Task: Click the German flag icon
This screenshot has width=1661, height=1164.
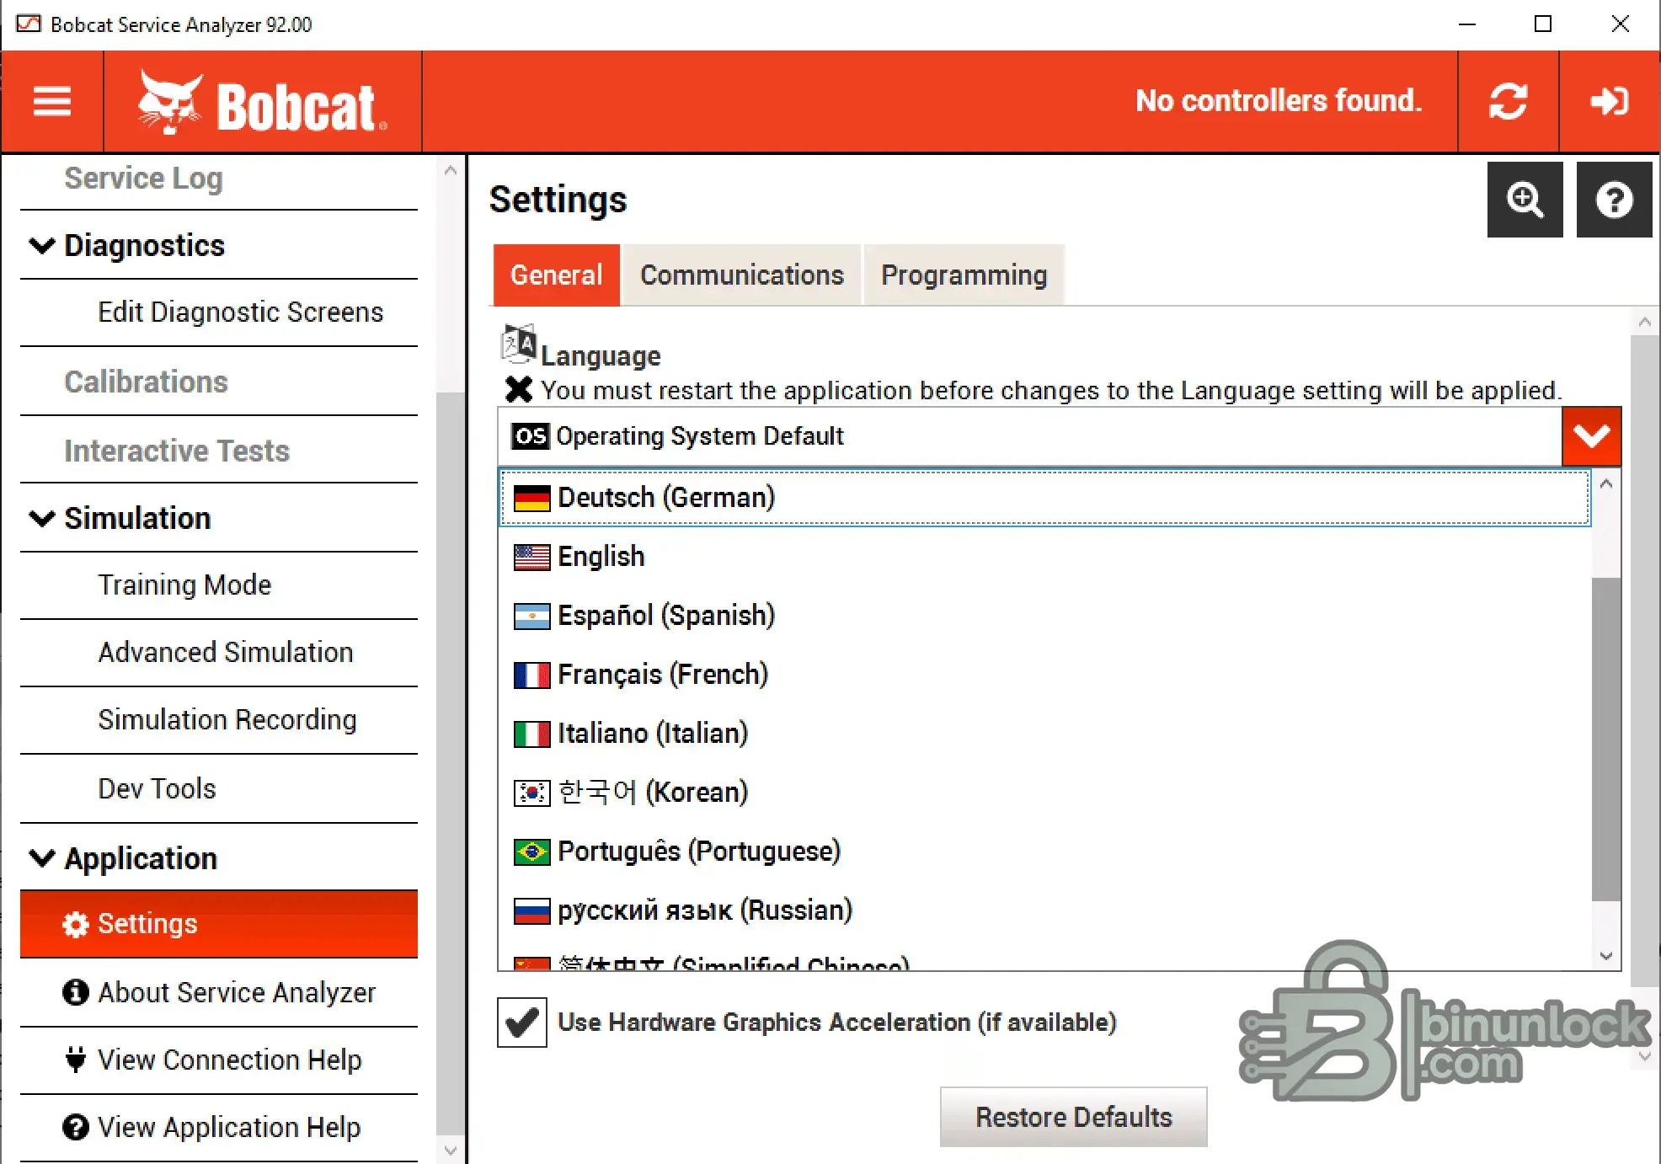Action: tap(531, 498)
